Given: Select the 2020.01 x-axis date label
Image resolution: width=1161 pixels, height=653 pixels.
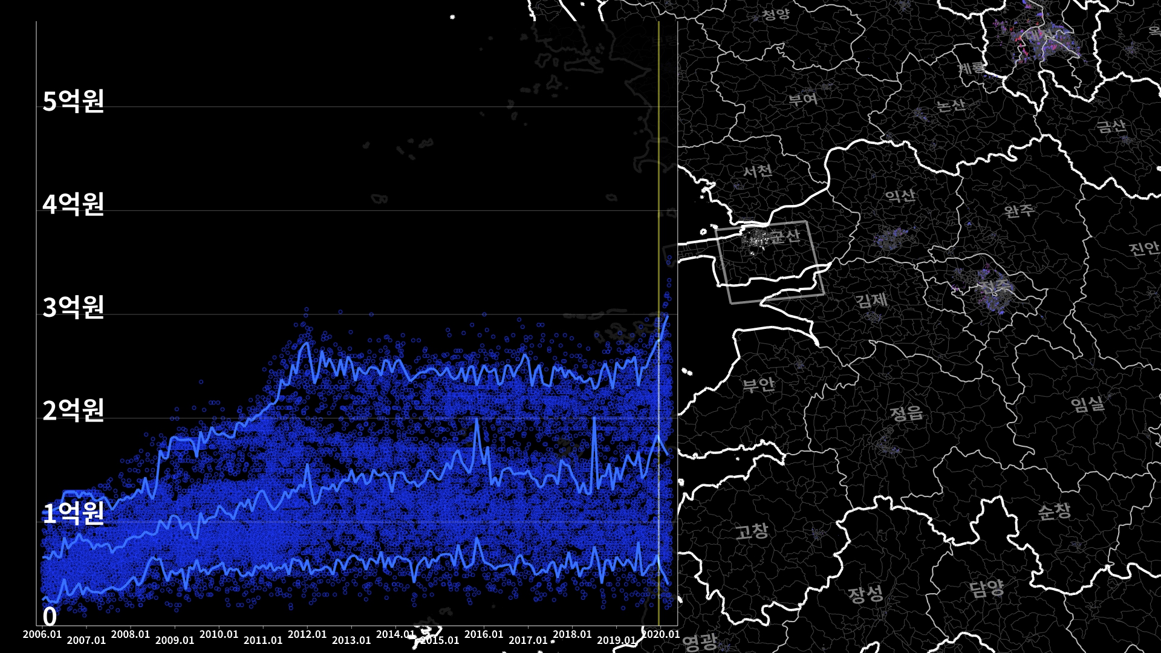Looking at the screenshot, I should coord(660,634).
